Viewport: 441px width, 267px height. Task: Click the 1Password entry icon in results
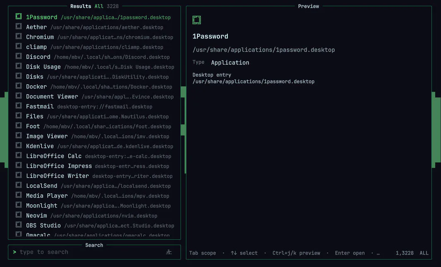click(x=19, y=16)
